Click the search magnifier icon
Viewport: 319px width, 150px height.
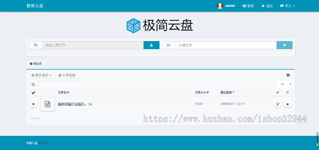click(x=33, y=85)
